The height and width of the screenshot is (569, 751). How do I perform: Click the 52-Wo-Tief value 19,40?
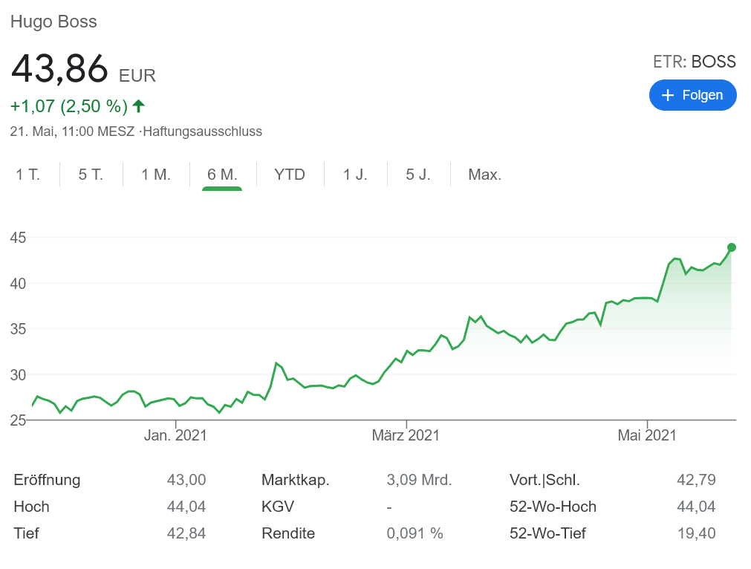pyautogui.click(x=696, y=533)
